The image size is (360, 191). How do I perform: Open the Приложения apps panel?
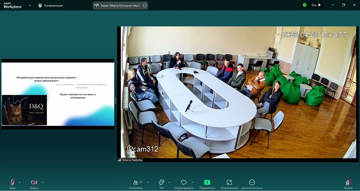pos(229,184)
